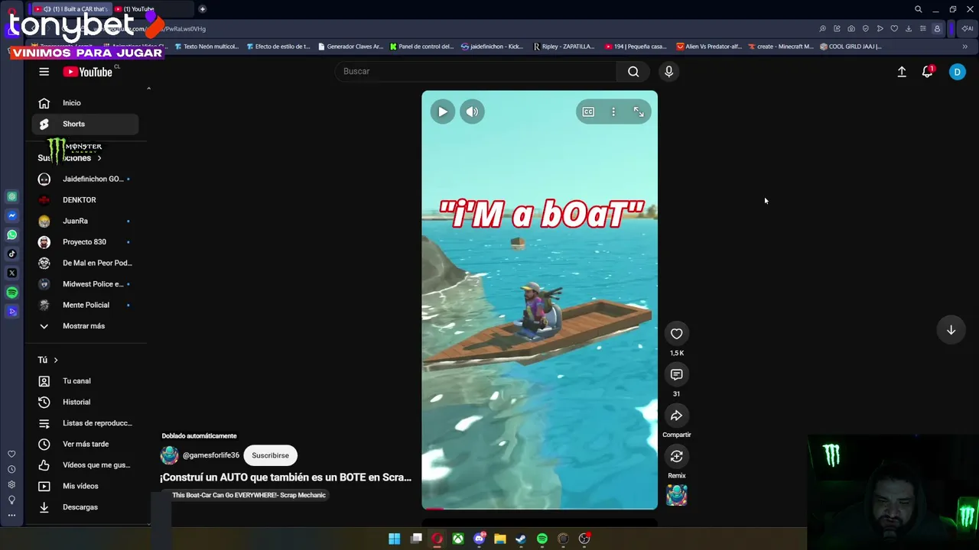Go to the next Short with down arrow
Screen dimensions: 979x550
pos(951,330)
